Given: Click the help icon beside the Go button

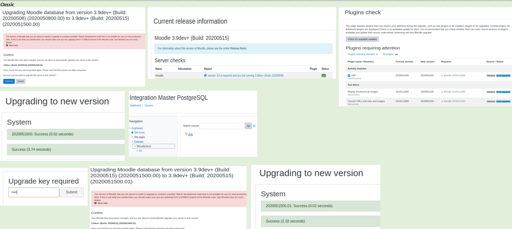Looking at the screenshot, I should coord(254,126).
